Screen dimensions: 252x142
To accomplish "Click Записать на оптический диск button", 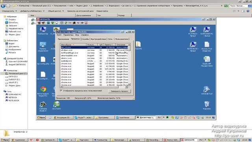I will coord(80,11).
